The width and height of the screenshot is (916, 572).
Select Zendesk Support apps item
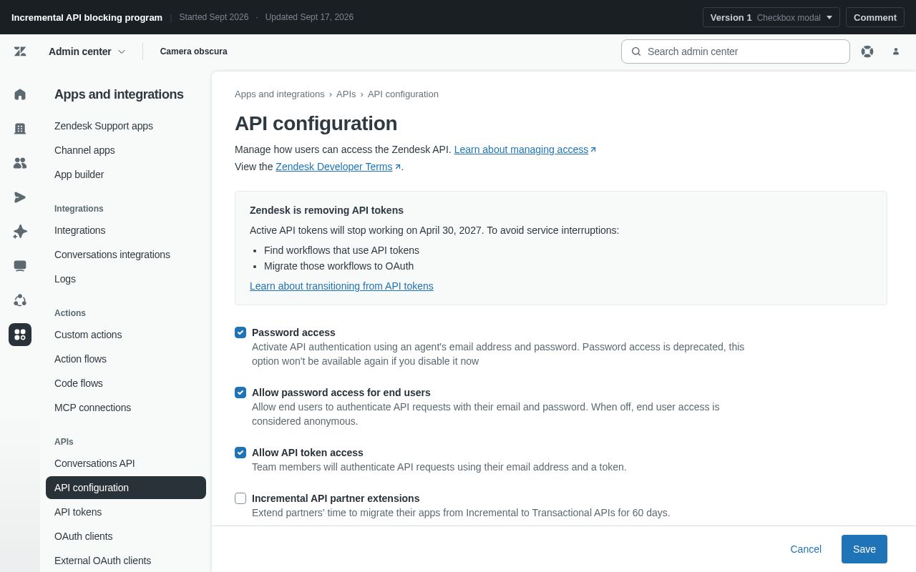tap(126, 126)
